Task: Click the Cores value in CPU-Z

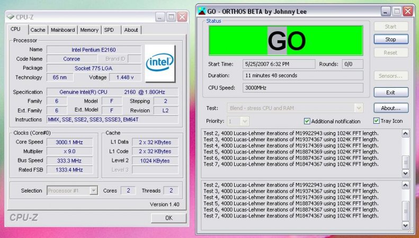Action: [x=128, y=190]
